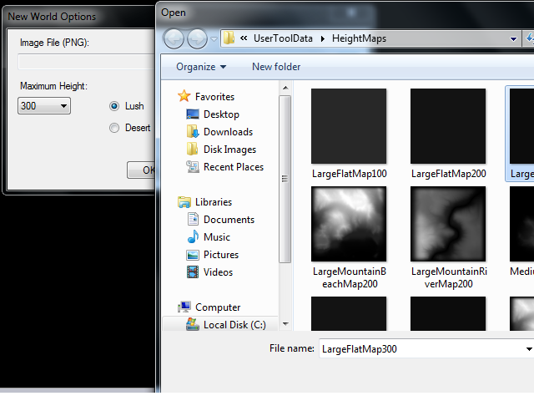
Task: Click the Downloads folder icon
Action: (193, 132)
